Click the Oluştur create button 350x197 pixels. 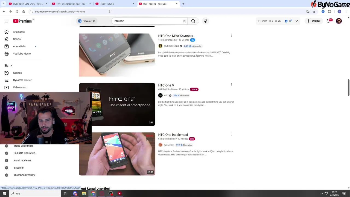click(313, 21)
